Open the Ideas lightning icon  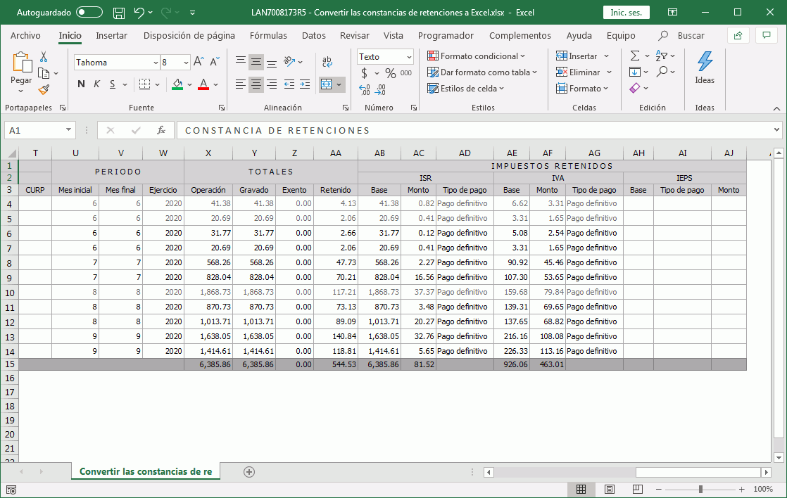705,62
